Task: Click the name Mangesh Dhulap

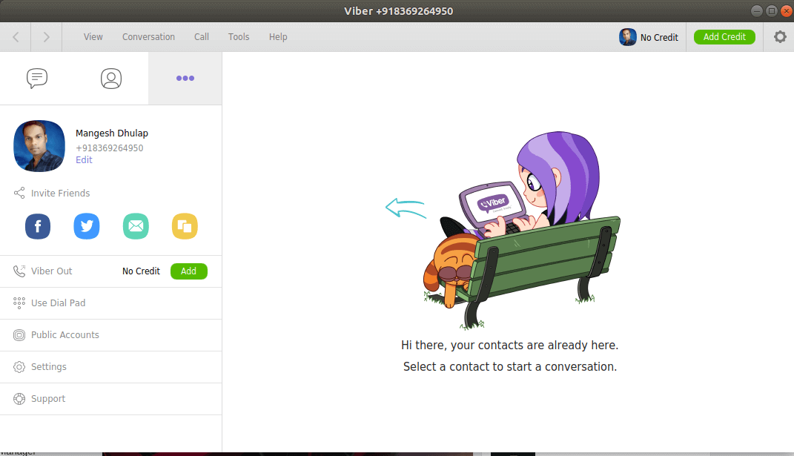Action: [x=112, y=133]
